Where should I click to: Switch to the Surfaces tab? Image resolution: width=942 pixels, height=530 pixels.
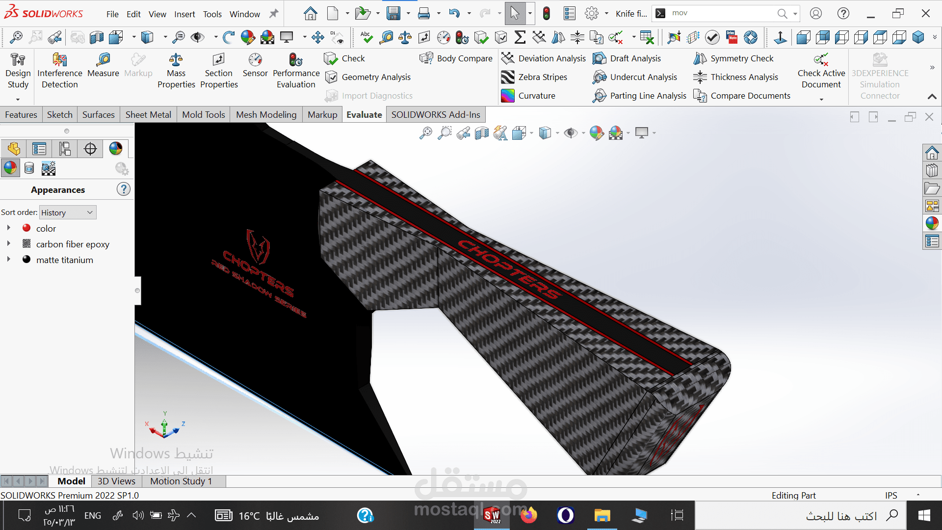[99, 115]
